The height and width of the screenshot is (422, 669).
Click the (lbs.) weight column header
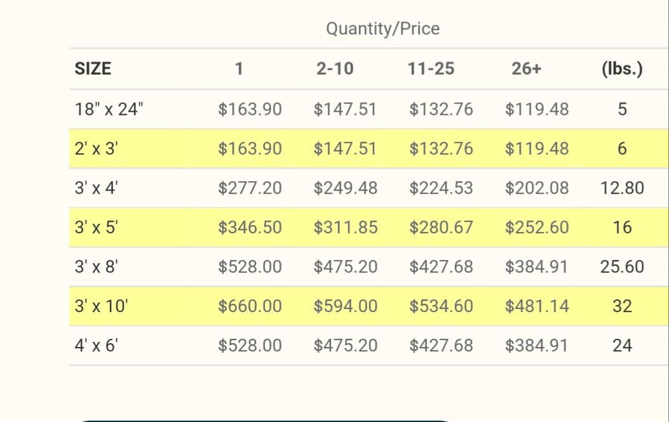click(x=621, y=69)
